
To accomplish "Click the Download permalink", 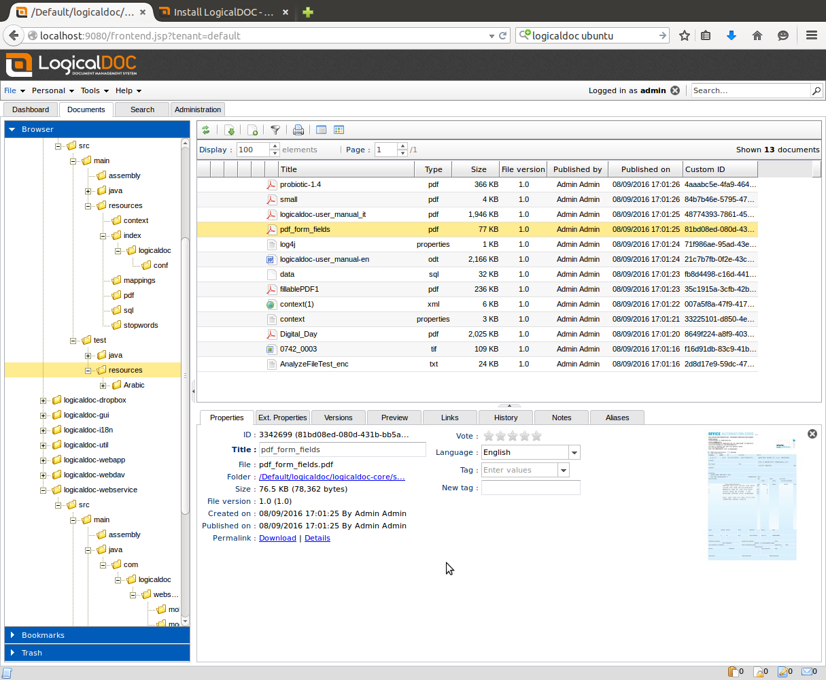I will pyautogui.click(x=277, y=538).
